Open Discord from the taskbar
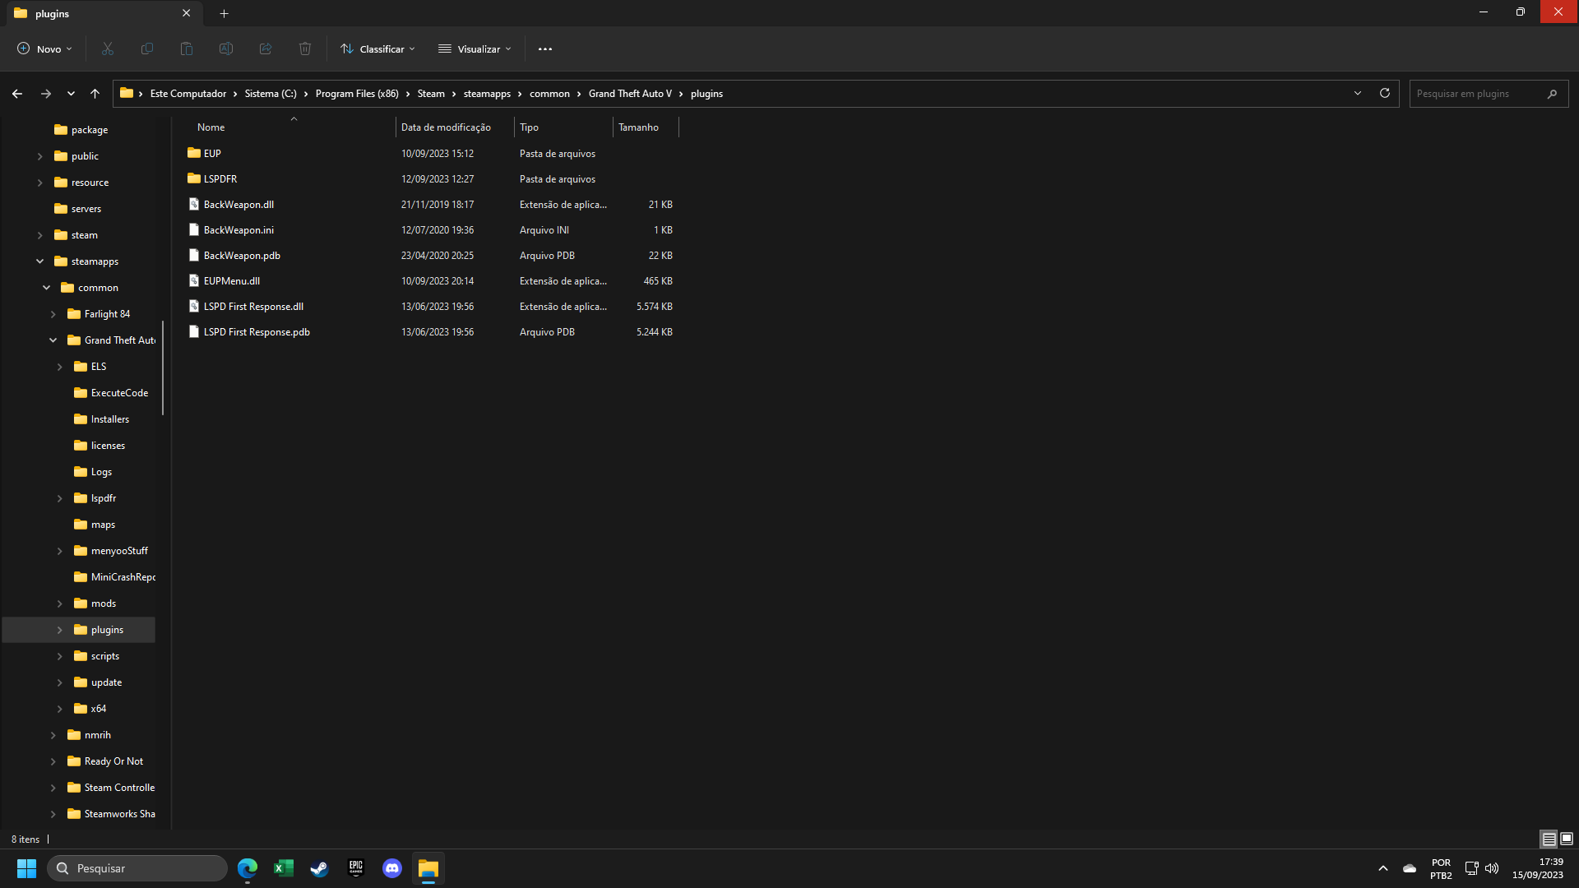 click(x=392, y=868)
